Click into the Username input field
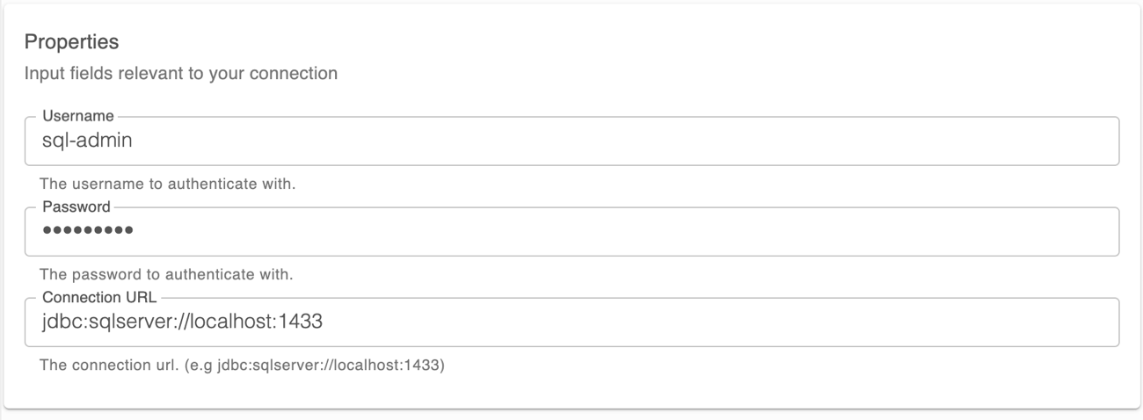 (x=571, y=141)
